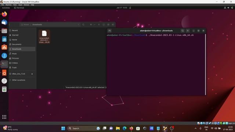This screenshot has width=235, height=132.
Task: Select Downloads in Files sidebar
Action: 22,49
